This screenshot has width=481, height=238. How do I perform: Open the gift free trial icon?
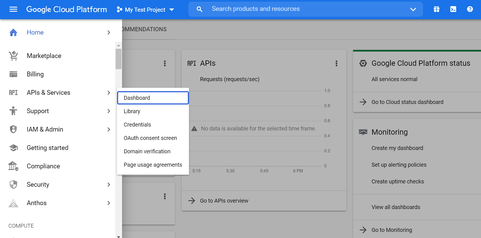(x=436, y=9)
